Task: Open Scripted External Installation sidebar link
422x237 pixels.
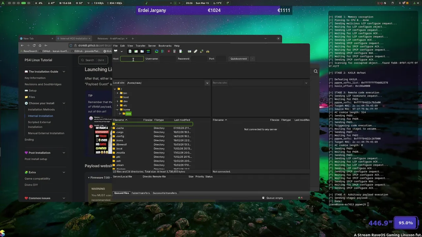Action: [39, 124]
